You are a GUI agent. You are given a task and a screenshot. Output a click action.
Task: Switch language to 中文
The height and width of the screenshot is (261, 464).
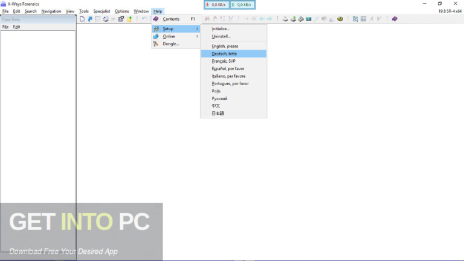click(x=233, y=106)
